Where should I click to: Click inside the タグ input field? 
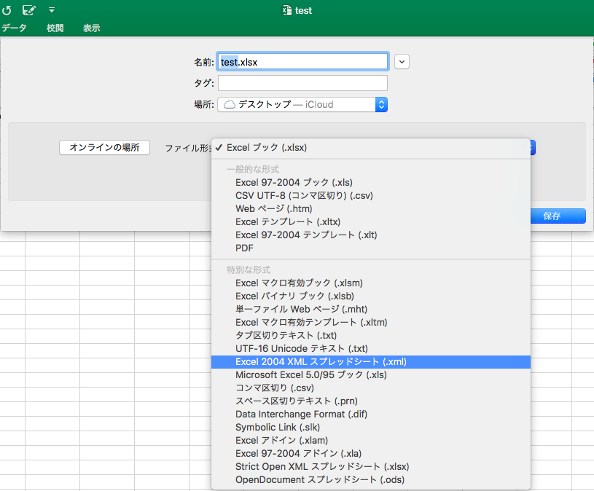tap(302, 83)
